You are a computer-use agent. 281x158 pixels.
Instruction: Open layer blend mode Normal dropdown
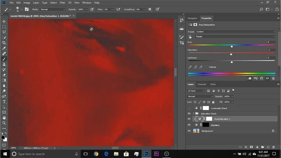[200, 97]
